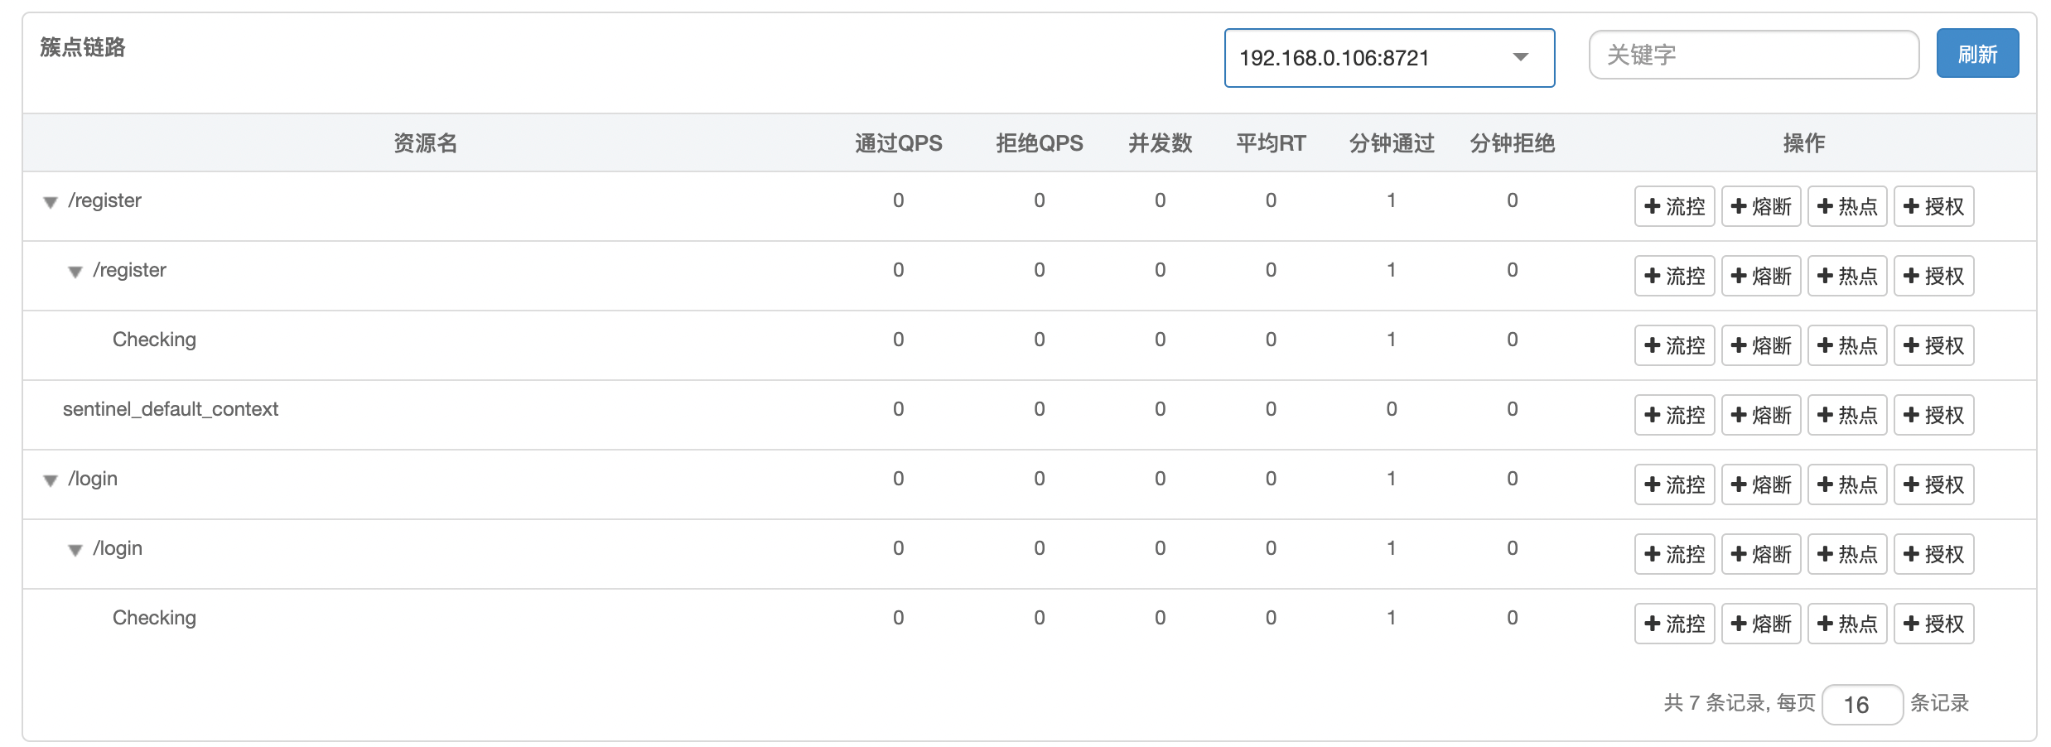Select the sentinel_default_context resource name
2051x747 pixels.
coord(171,409)
